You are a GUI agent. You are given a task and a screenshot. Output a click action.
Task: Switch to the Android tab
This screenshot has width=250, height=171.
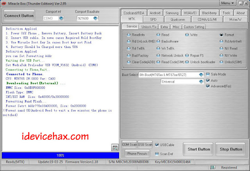155,13
